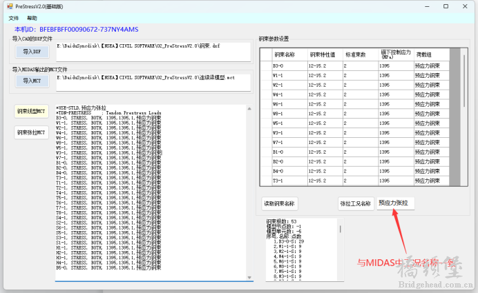Select the 荷载组 column header
This screenshot has height=293, width=478.
[x=432, y=54]
